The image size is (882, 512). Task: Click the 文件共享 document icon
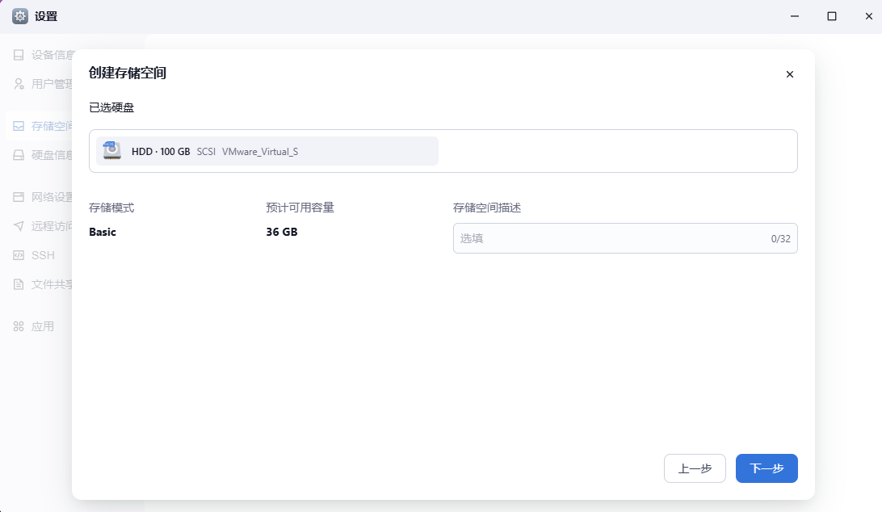pos(19,284)
